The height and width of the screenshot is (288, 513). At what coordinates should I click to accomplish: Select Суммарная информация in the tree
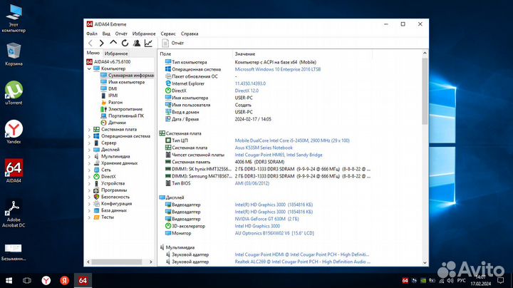coord(127,76)
